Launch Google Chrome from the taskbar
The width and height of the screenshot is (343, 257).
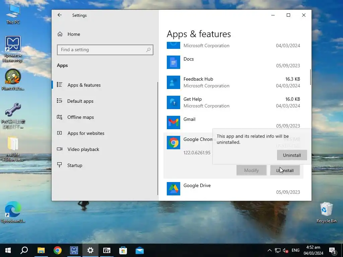coord(58,250)
